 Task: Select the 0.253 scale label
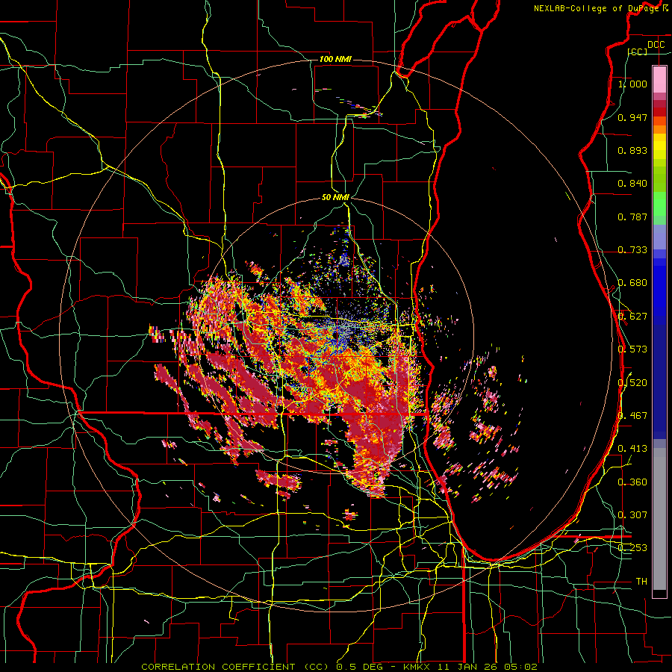(x=632, y=548)
